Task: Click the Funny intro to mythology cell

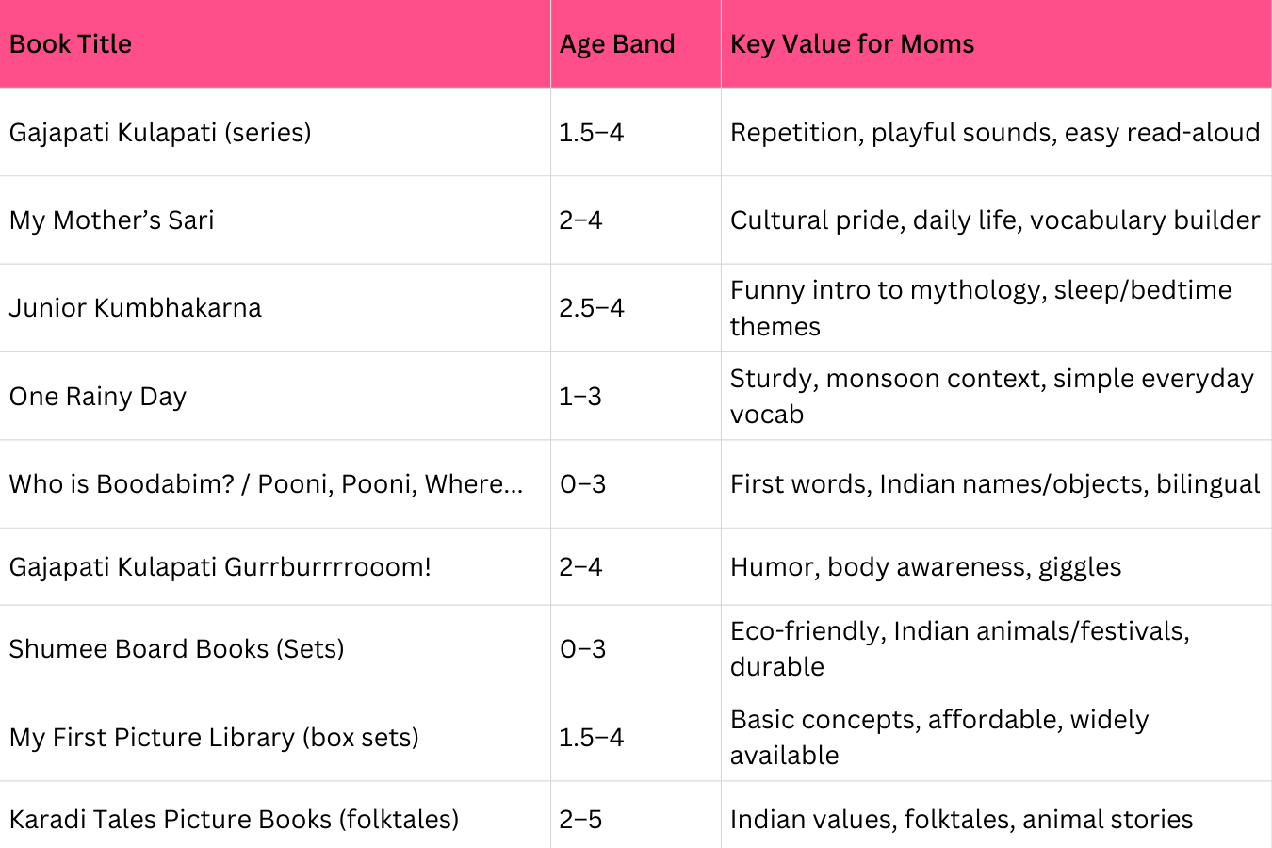Action: (981, 308)
